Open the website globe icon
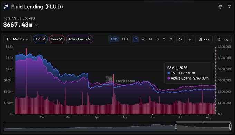The height and width of the screenshot is (135, 235). [220, 7]
